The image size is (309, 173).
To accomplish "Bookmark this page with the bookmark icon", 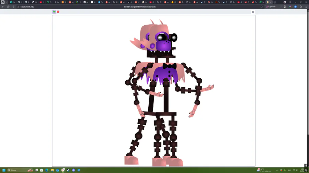I will tap(262, 7).
